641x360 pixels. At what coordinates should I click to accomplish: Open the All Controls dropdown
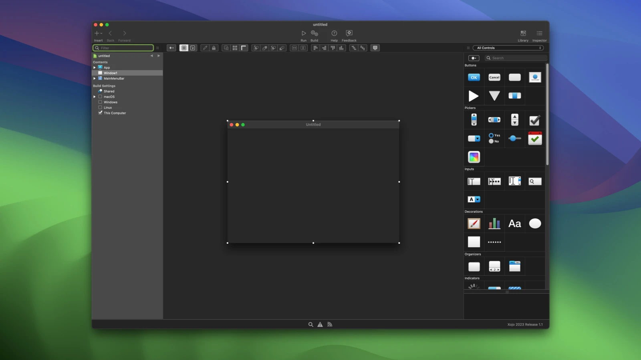[508, 48]
